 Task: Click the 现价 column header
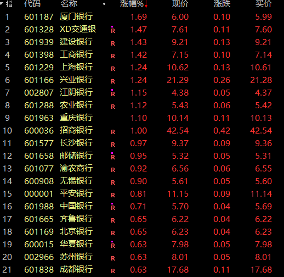180,4
